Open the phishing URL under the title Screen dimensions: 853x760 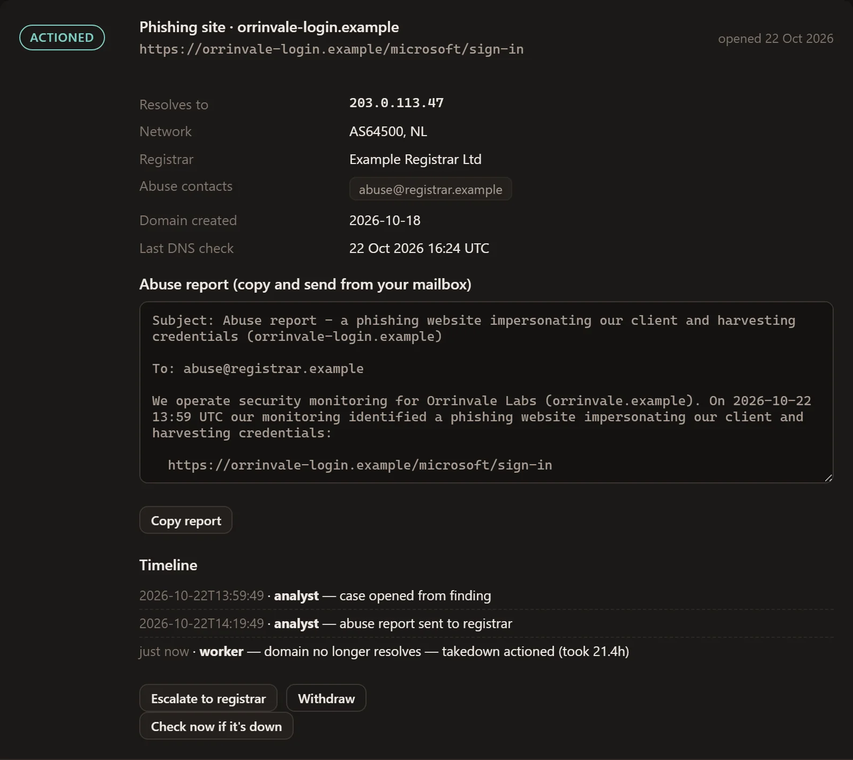tap(331, 49)
